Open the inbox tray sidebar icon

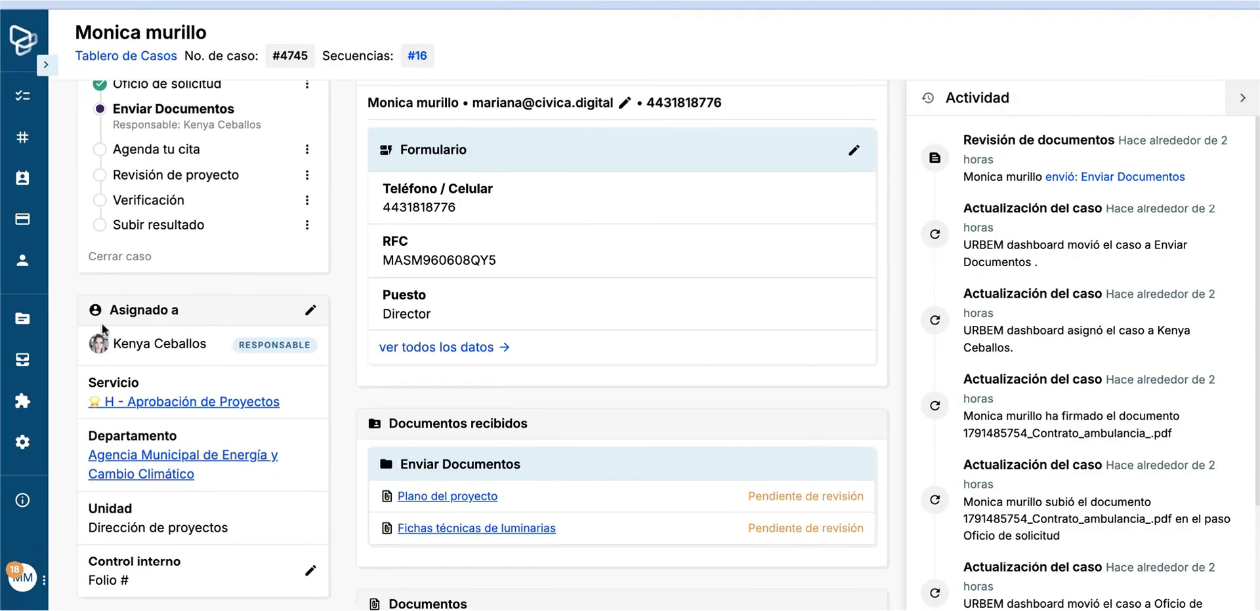click(22, 359)
